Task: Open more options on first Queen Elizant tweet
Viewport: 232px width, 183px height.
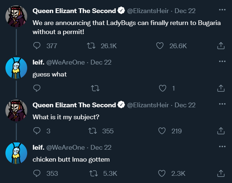Action: point(222,10)
